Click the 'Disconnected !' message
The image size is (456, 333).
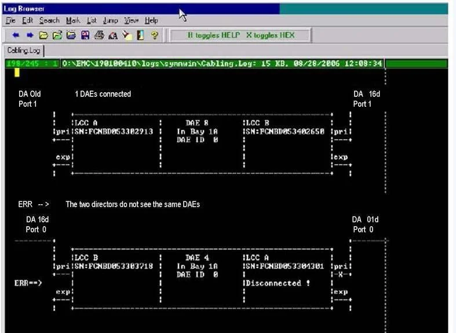(x=278, y=283)
